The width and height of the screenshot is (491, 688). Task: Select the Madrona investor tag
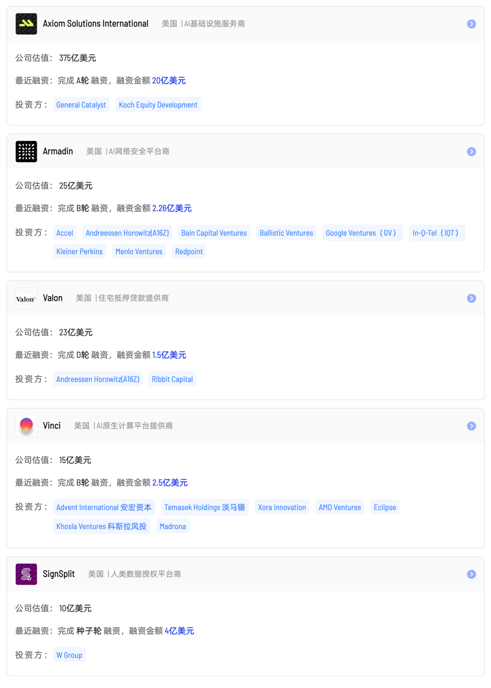point(173,526)
